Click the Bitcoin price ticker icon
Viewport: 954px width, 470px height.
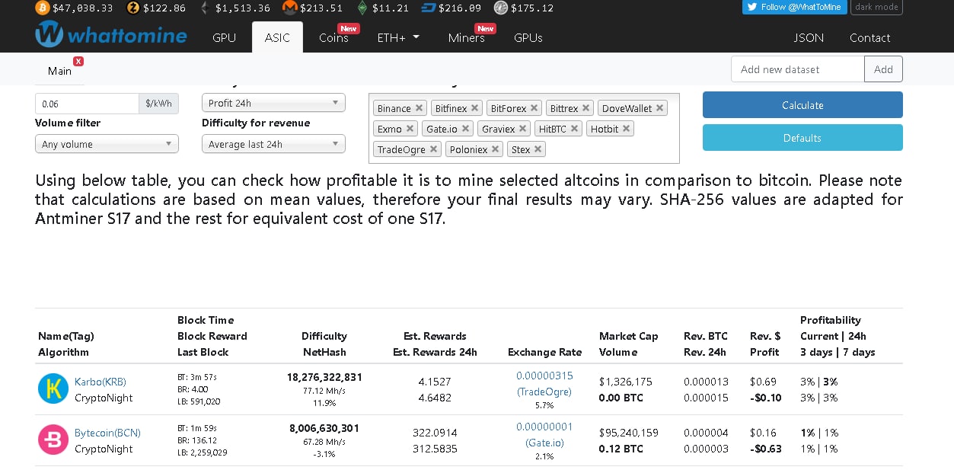pyautogui.click(x=43, y=8)
